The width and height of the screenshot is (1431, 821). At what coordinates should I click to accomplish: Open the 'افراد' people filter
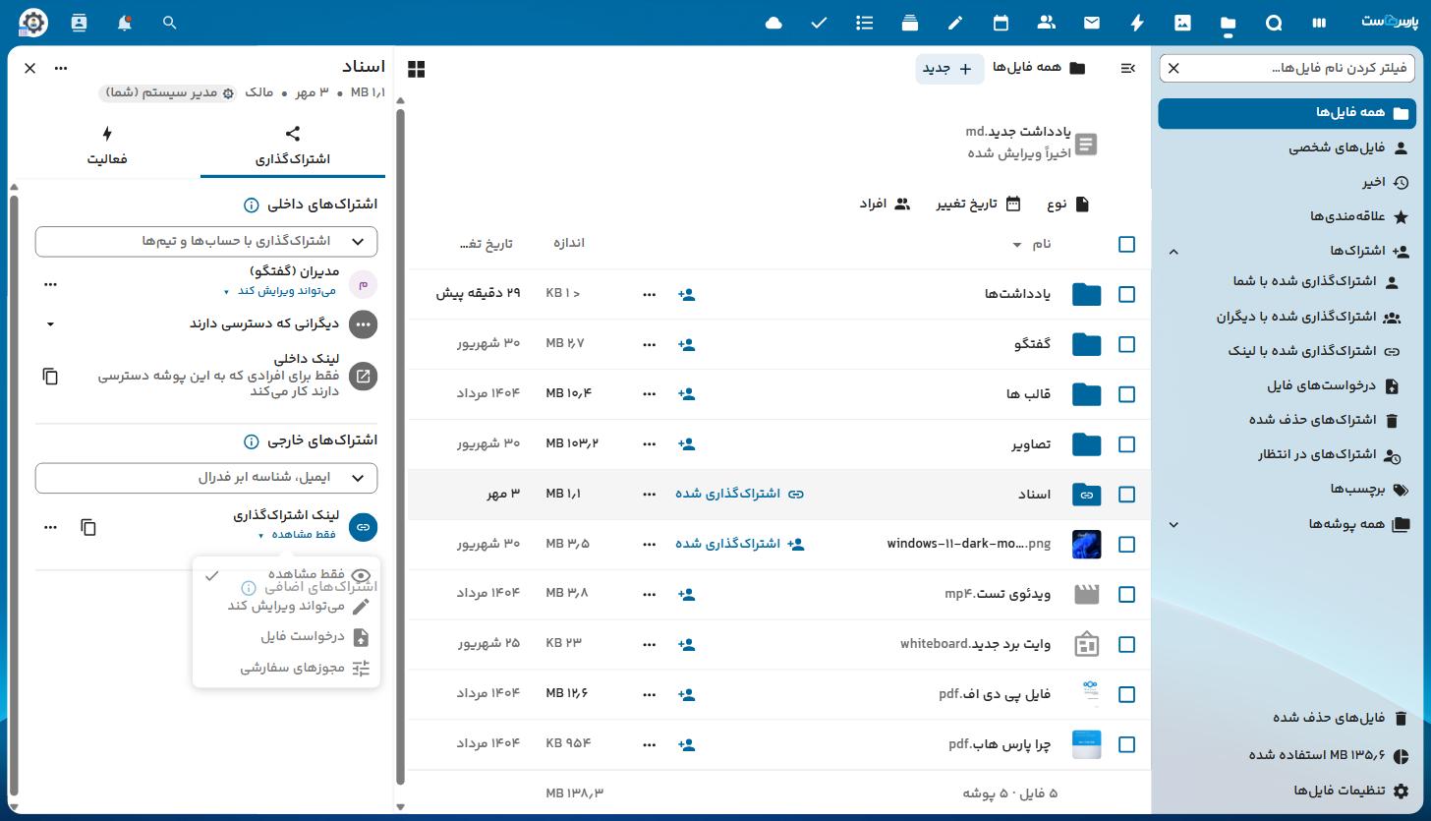(885, 205)
